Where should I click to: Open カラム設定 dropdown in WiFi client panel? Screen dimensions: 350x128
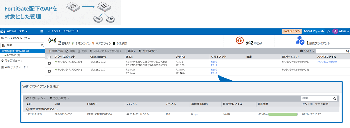tap(59, 98)
